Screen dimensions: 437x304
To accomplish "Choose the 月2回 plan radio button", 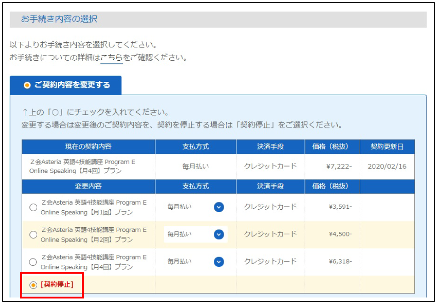I will 33,235.
